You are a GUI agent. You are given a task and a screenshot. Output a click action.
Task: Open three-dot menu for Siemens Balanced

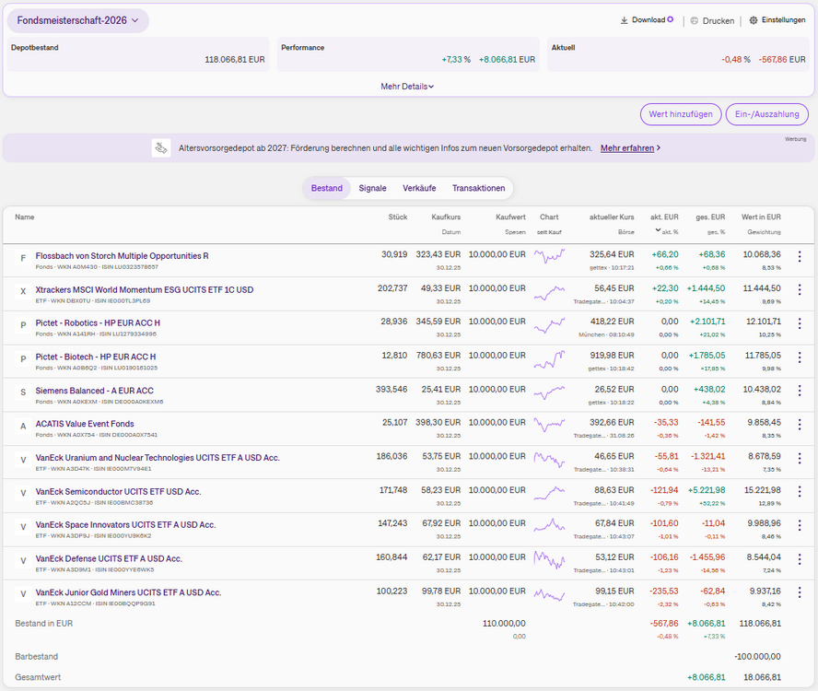click(x=800, y=391)
